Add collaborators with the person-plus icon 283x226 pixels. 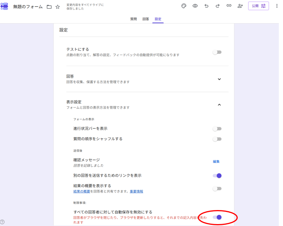(240, 6)
